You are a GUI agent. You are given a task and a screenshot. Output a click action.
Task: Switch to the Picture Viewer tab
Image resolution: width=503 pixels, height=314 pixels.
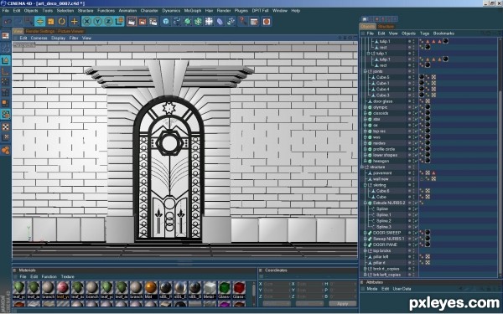pos(71,31)
